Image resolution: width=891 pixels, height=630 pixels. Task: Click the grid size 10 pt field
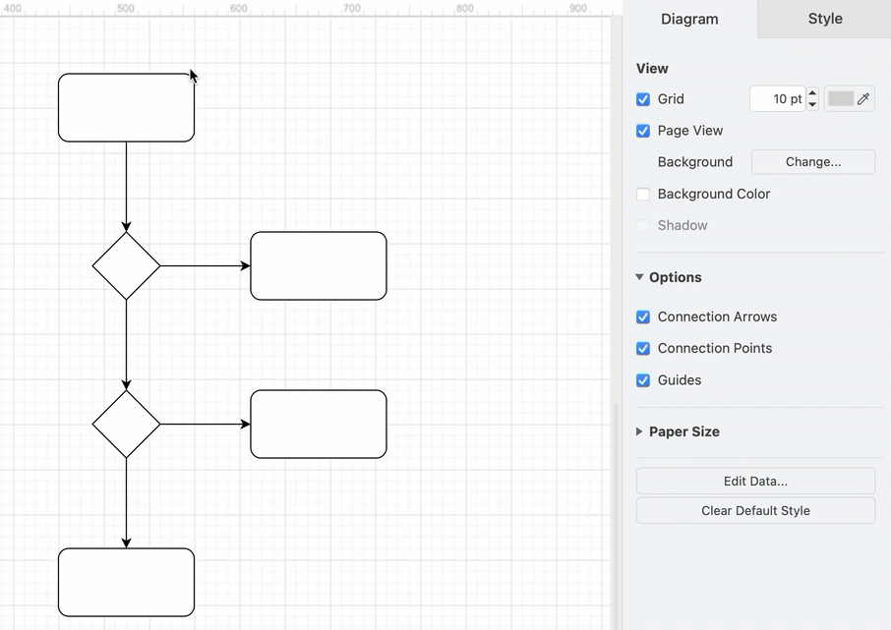[x=777, y=99]
